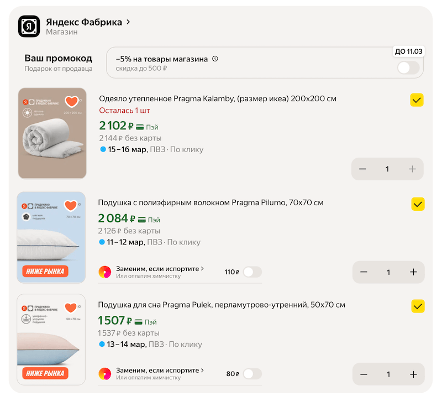
Task: Increase quantity of Pragma Pilumo pillow
Action: pos(413,272)
